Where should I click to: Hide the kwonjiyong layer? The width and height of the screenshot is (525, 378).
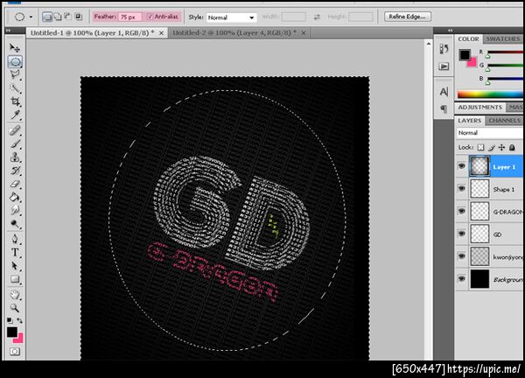461,256
